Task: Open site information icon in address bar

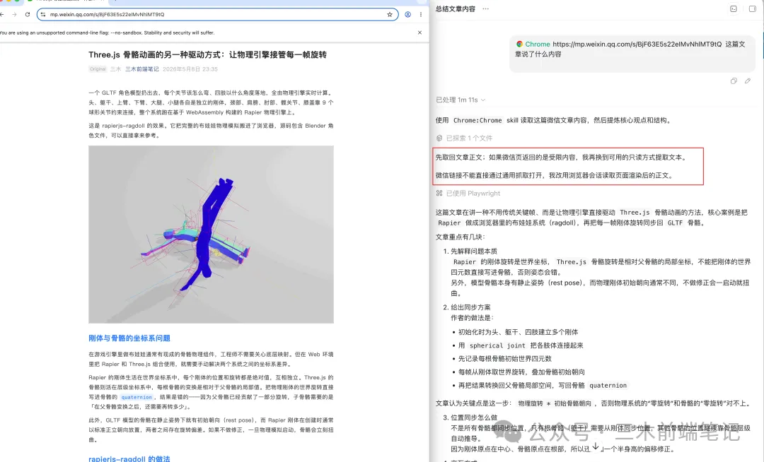Action: (43, 15)
